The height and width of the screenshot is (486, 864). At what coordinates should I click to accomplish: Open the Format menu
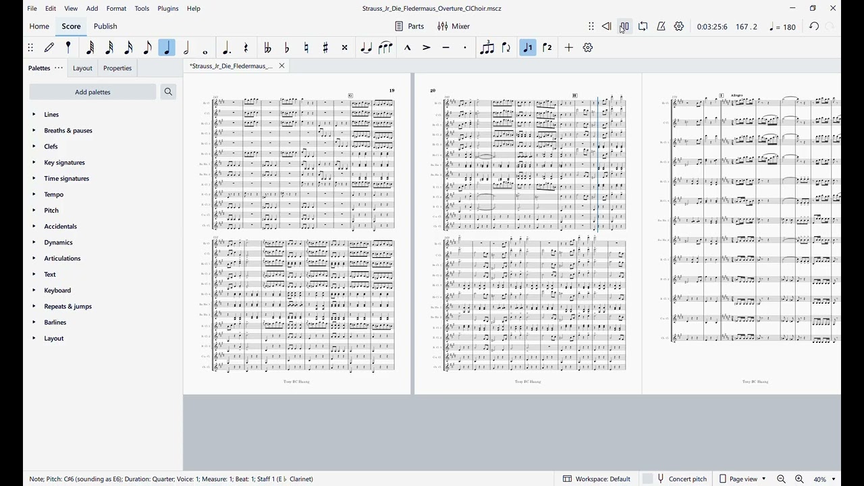(x=117, y=9)
